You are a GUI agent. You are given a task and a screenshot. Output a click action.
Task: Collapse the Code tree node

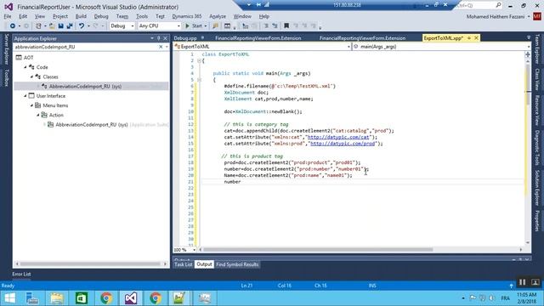[x=25, y=67]
